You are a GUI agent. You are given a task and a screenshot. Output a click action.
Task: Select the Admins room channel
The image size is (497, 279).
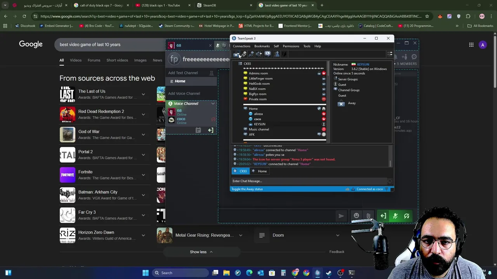(258, 73)
